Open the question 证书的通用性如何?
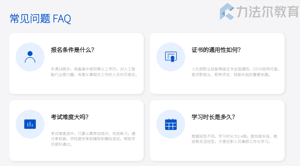The height and width of the screenshot is (166, 300). (x=216, y=50)
